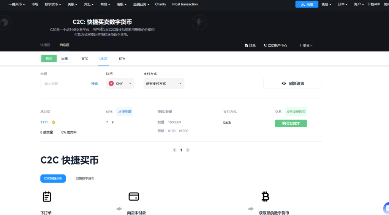
Task: Open the 所有支付方式 payment method dropdown
Action: pos(164,84)
